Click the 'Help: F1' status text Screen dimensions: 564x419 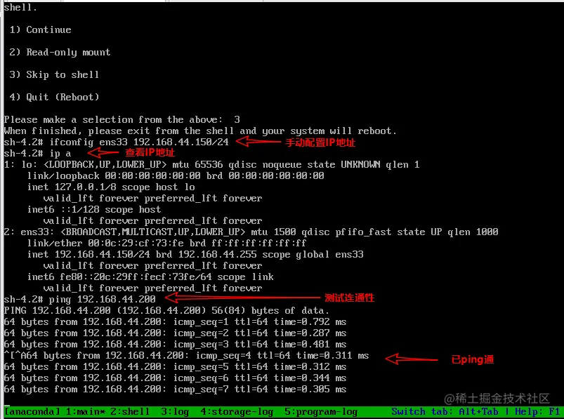pos(537,412)
